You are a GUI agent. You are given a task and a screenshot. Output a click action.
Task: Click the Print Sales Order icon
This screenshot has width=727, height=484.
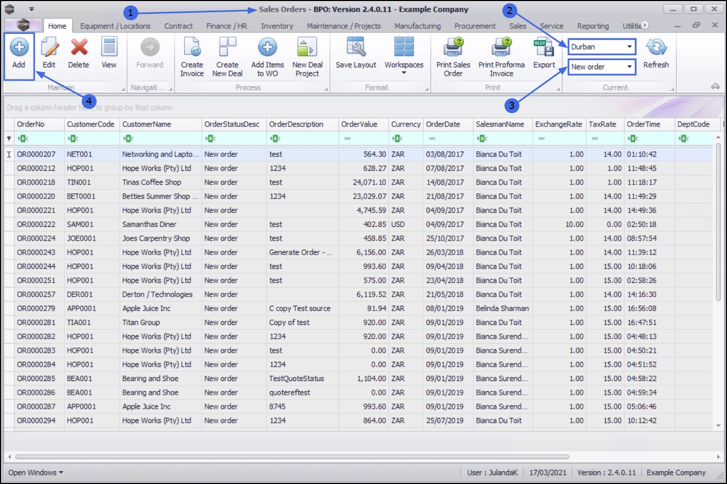pos(453,47)
